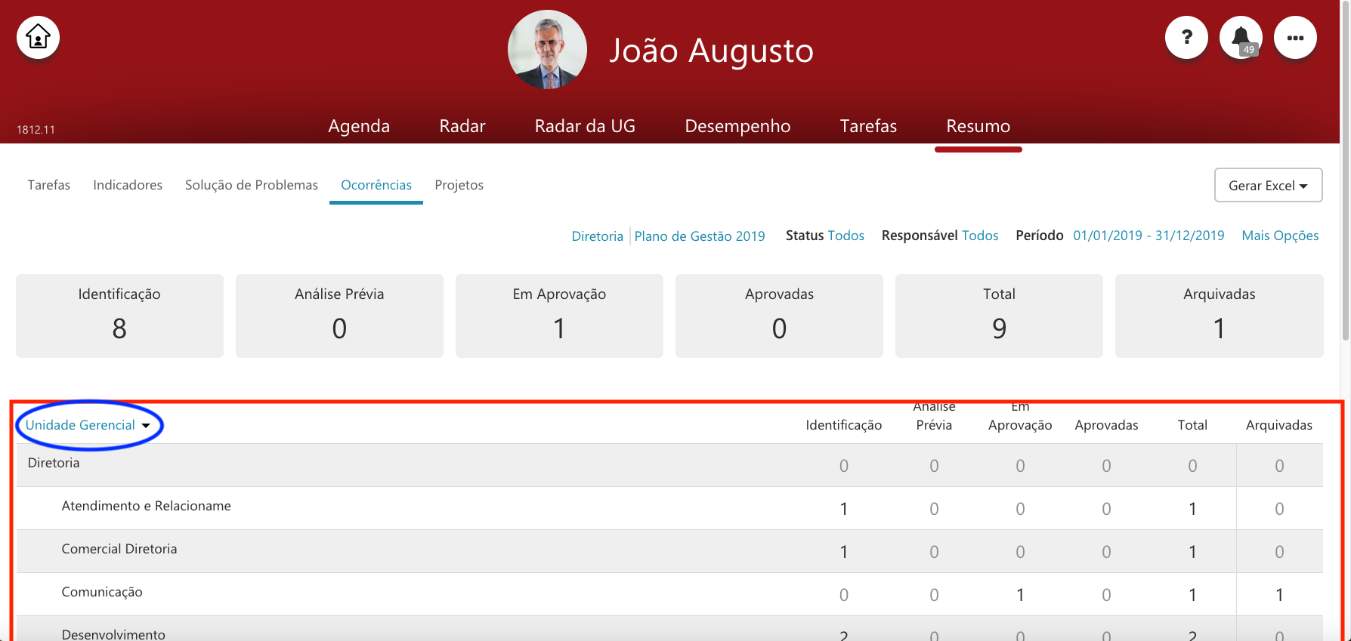Viewport: 1351px width, 641px height.
Task: Change Responsável filter from Todos
Action: pos(980,236)
